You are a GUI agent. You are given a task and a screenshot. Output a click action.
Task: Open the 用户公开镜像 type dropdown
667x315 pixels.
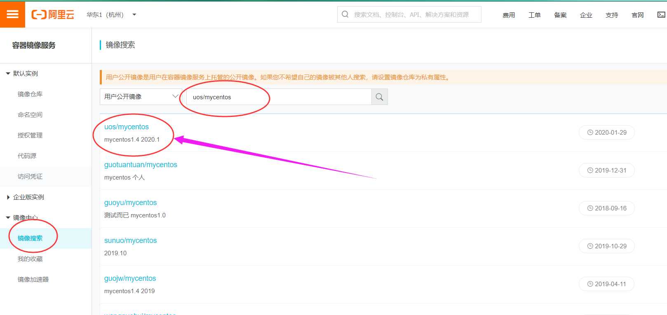141,97
